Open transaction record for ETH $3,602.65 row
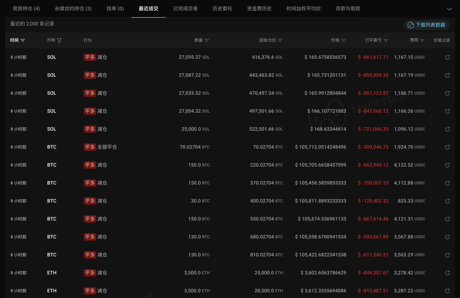 pos(447,273)
